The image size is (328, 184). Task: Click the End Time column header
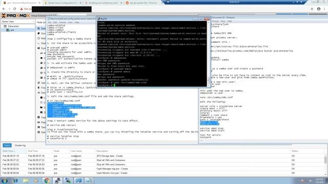coord(39,151)
